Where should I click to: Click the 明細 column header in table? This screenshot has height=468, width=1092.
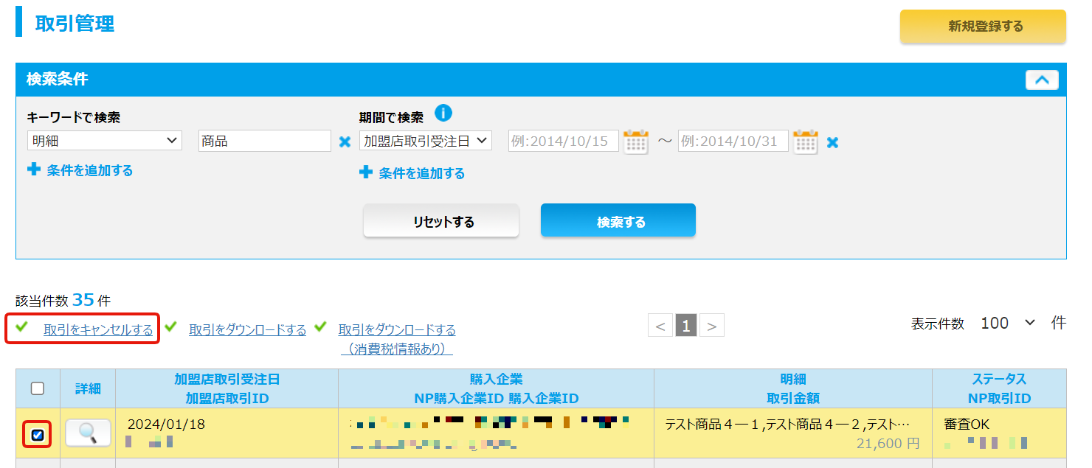point(793,380)
